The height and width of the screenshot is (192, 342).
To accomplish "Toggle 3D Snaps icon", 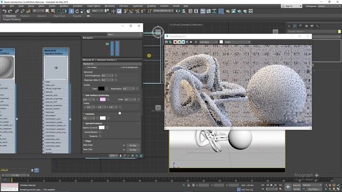I will point(126,11).
